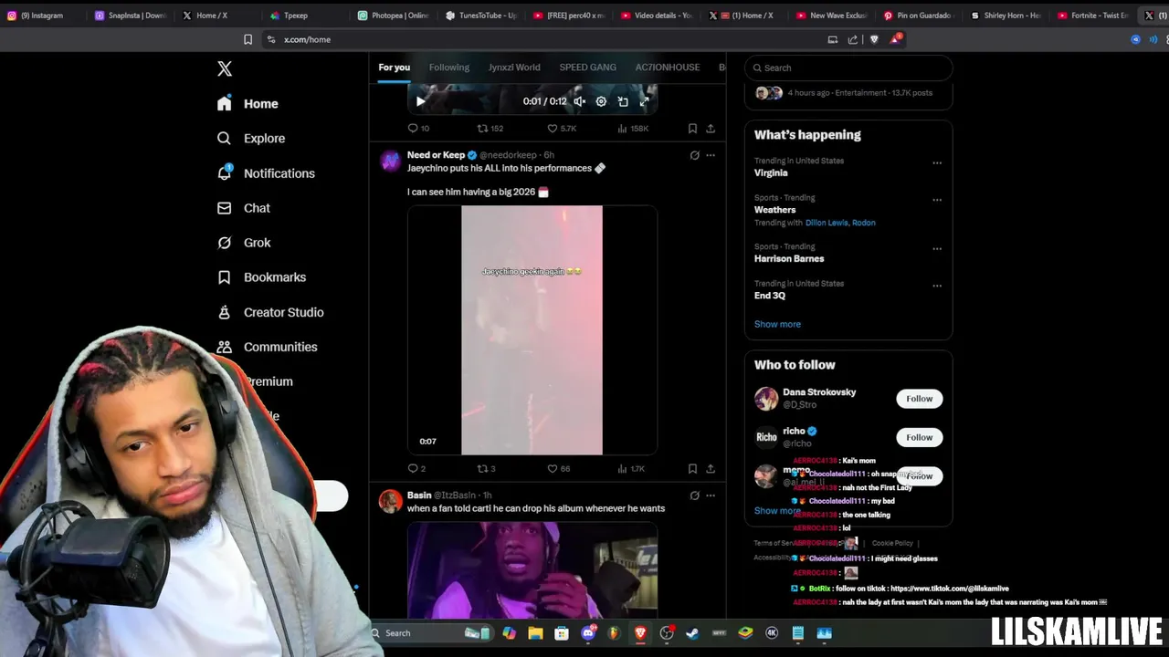Open more options for Virginia trend
This screenshot has width=1169, height=657.
click(x=937, y=163)
